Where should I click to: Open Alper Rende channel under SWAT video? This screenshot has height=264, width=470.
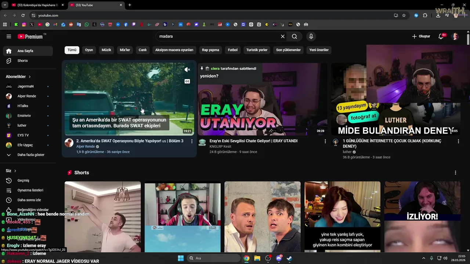tap(86, 146)
